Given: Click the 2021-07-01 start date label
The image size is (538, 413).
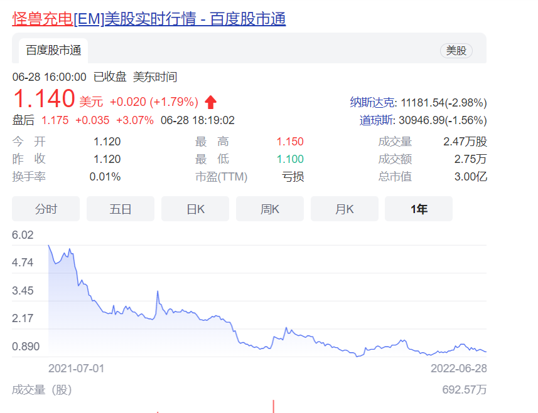Looking at the screenshot, I should [x=76, y=368].
